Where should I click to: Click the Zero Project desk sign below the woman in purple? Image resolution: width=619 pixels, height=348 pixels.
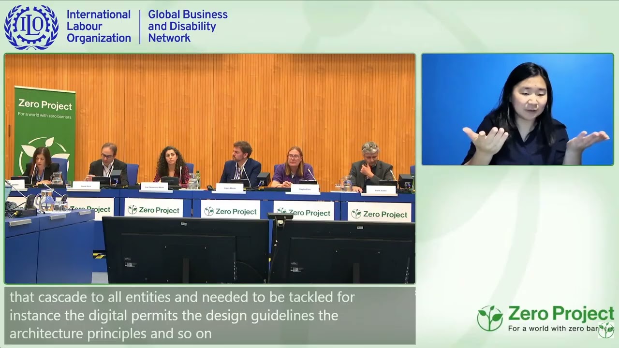click(x=304, y=212)
